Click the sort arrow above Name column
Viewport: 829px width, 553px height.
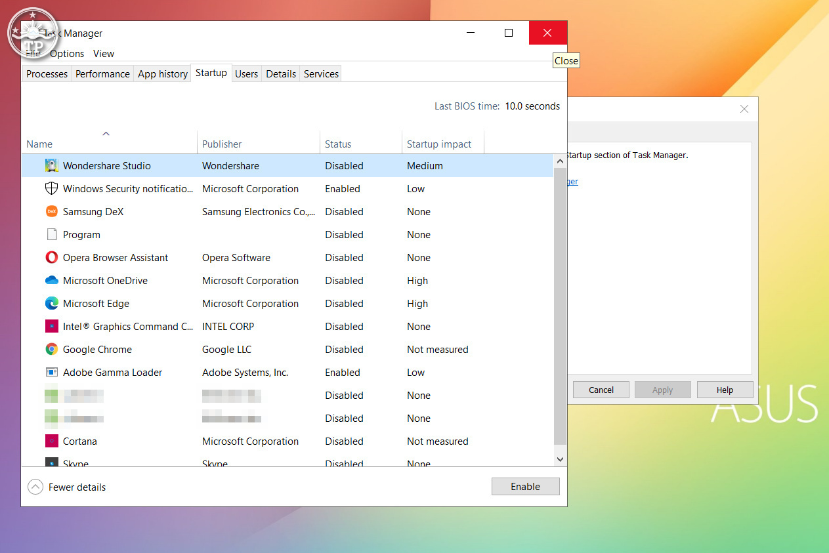[106, 134]
